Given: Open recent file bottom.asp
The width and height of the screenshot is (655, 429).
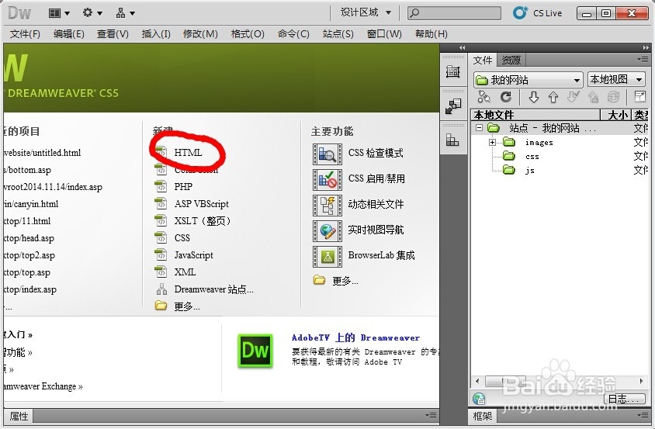Looking at the screenshot, I should 27,170.
